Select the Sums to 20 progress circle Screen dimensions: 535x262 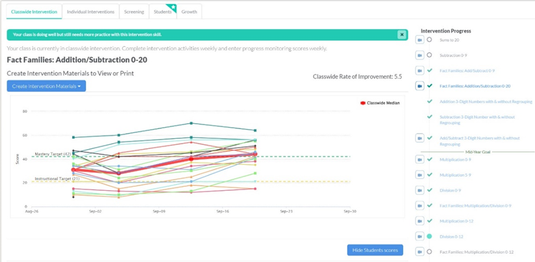coord(429,40)
